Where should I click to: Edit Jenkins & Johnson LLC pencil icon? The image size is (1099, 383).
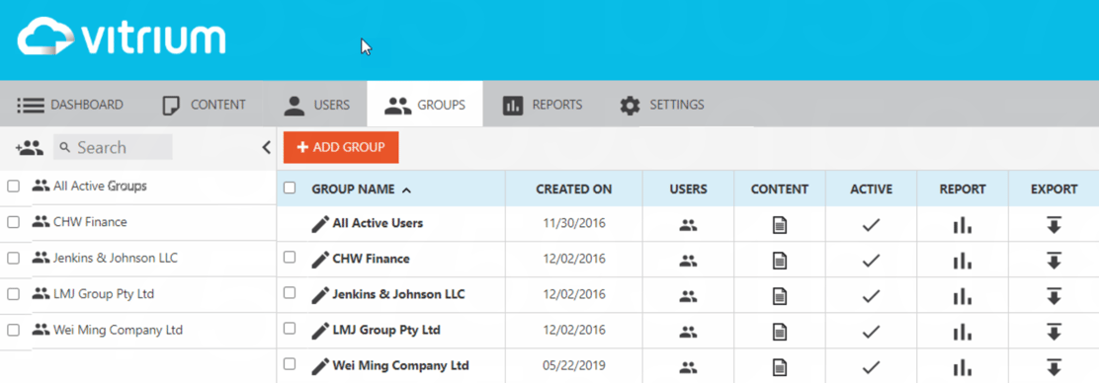pos(320,295)
